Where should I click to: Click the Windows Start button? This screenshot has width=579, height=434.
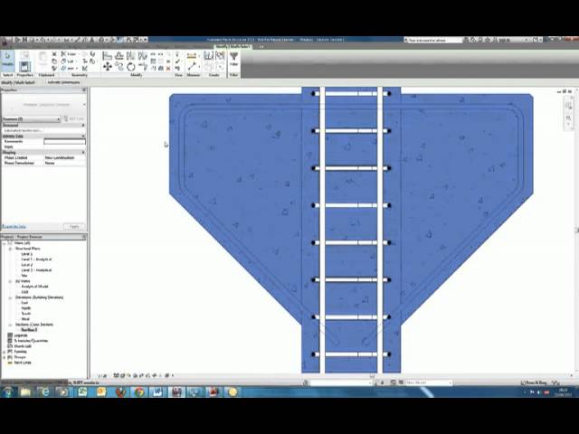pos(7,392)
